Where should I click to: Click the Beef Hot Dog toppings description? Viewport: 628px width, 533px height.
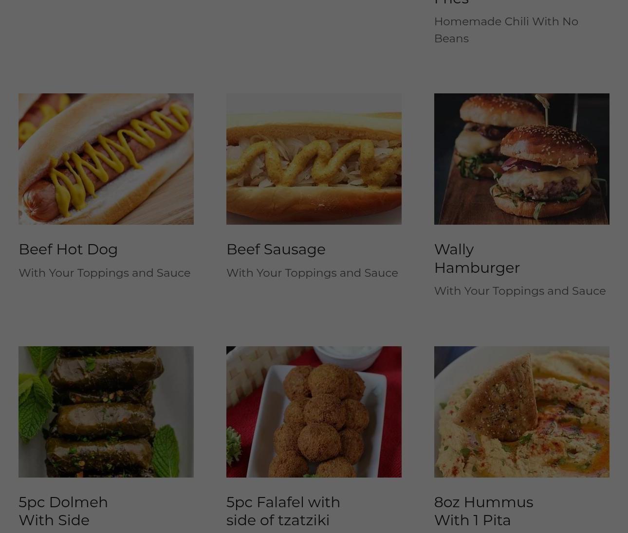(x=105, y=273)
